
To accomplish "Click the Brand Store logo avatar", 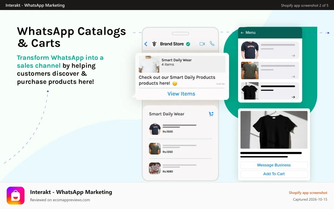I will coord(154,44).
